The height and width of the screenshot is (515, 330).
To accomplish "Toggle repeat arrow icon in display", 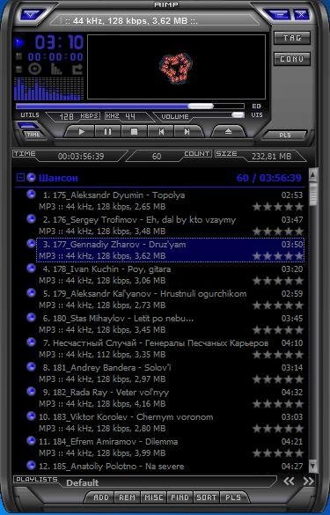I will (77, 69).
